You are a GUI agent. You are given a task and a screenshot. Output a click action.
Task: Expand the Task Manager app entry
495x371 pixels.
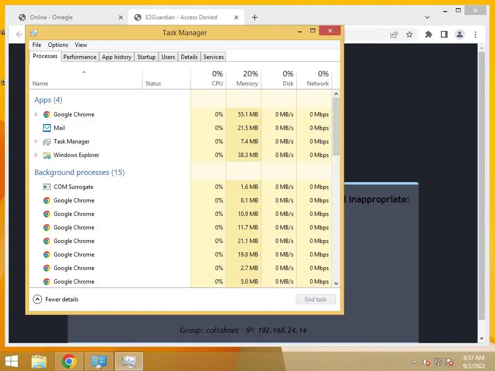coord(36,142)
